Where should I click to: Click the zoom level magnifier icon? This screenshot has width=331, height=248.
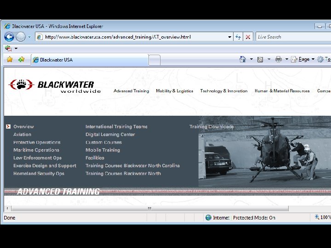click(317, 217)
